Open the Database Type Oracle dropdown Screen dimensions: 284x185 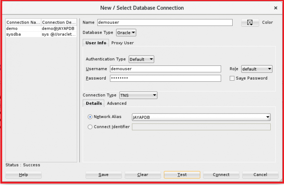point(126,33)
